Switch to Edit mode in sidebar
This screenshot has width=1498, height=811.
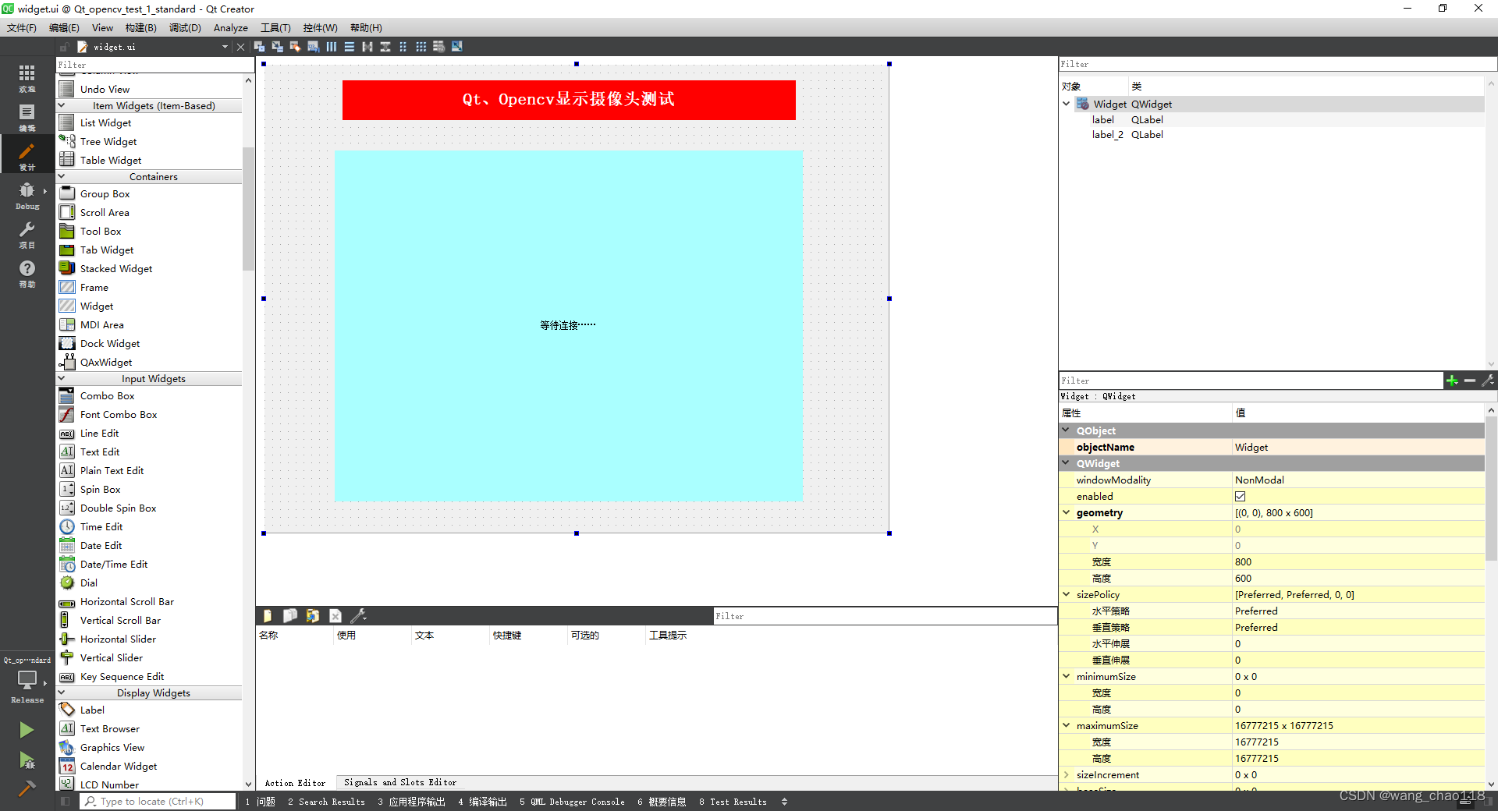(27, 117)
